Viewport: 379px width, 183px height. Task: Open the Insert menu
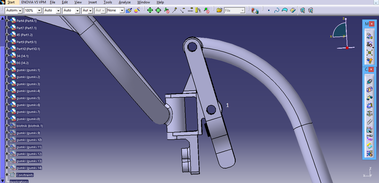(93, 2)
